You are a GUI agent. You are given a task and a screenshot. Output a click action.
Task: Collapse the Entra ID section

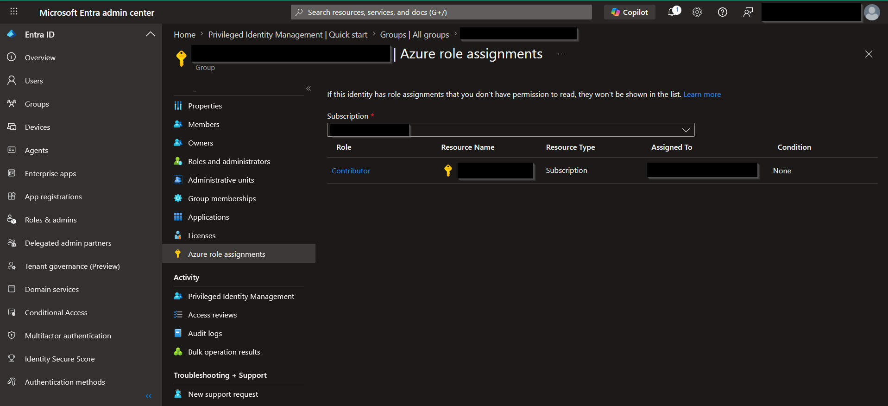point(150,34)
